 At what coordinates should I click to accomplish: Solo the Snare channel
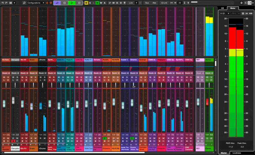36,77
